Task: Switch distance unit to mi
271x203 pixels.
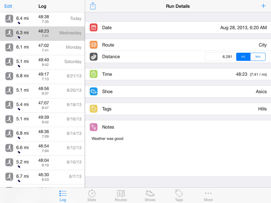Action: 243,57
